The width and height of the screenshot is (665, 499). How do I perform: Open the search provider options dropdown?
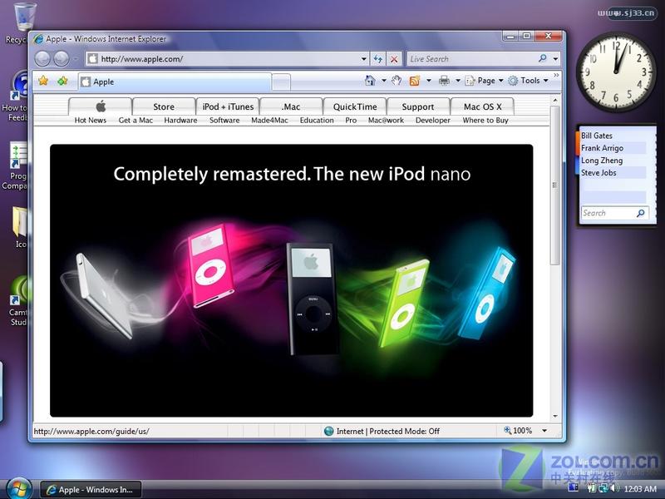pos(555,59)
